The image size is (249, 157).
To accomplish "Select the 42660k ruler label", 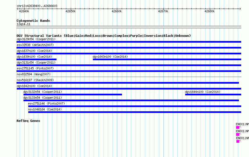I will pyautogui.click(x=117, y=11).
